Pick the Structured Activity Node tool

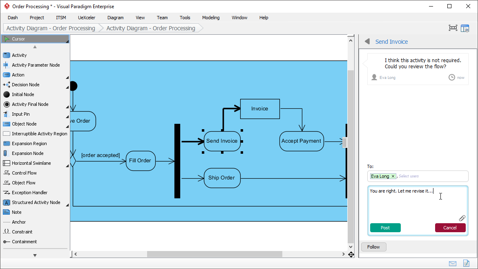coord(35,202)
